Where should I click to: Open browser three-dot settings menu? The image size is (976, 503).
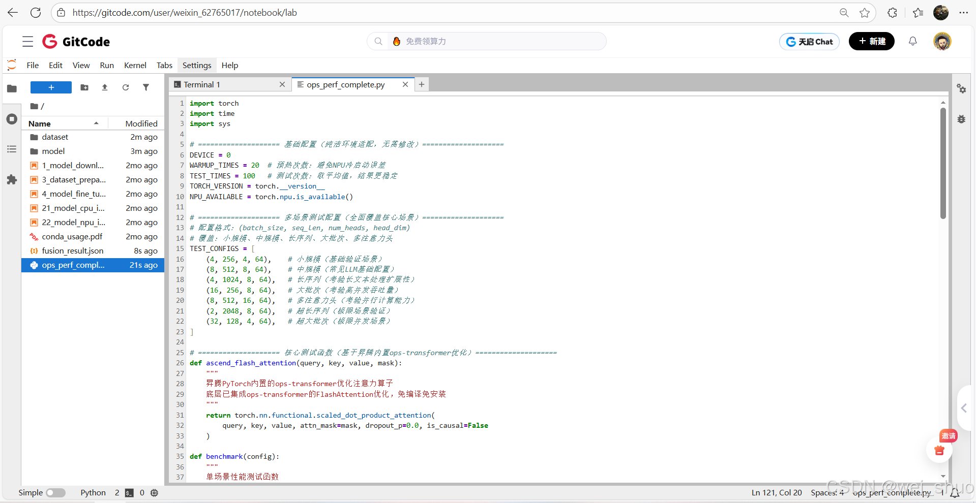click(963, 13)
